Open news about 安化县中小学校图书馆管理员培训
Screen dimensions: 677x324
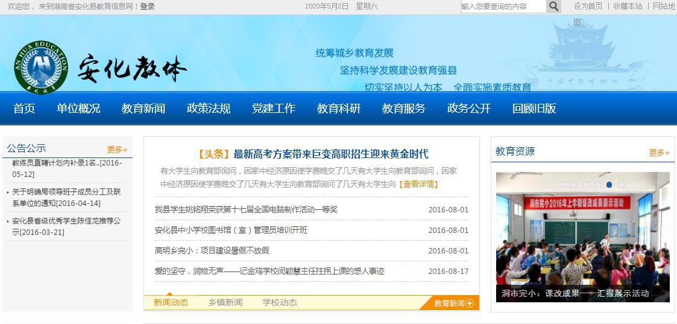tap(231, 230)
